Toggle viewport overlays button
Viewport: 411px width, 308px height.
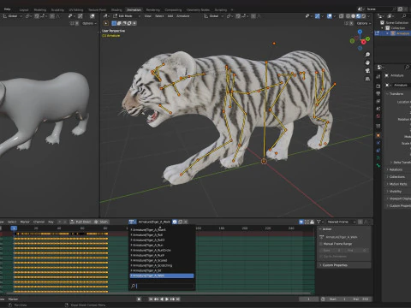[330, 16]
